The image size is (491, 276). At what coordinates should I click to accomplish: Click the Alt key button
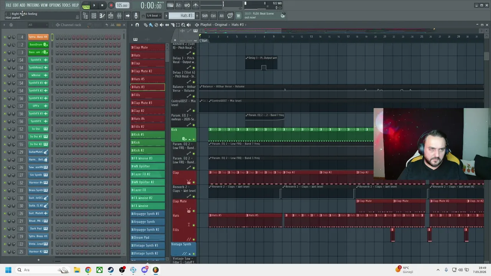pyautogui.click(x=221, y=16)
